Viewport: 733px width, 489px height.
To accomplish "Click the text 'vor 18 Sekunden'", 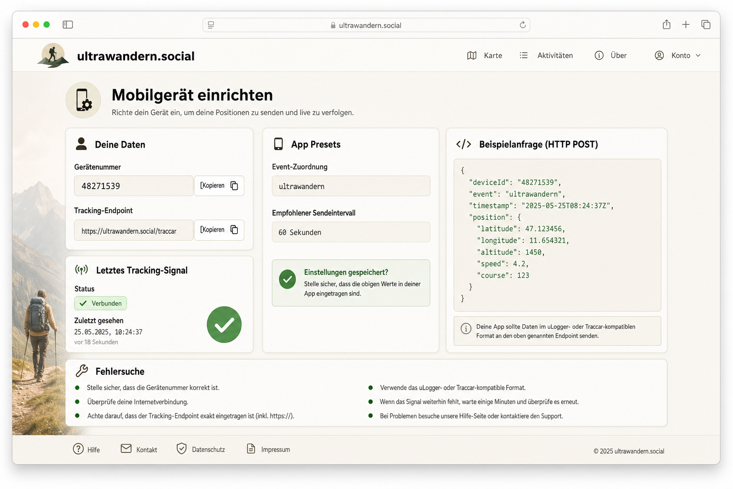I will point(96,342).
